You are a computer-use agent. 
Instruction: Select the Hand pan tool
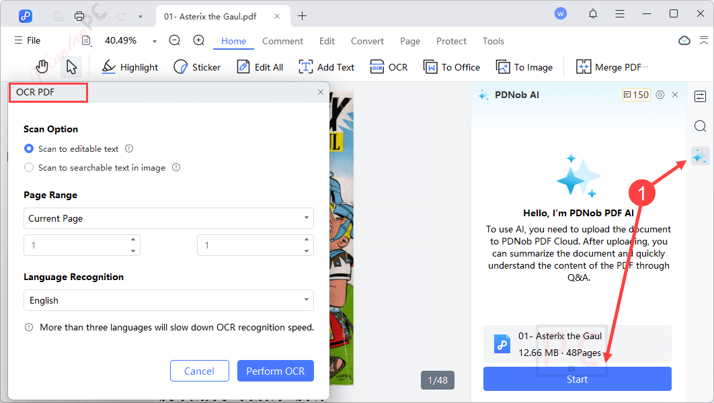pyautogui.click(x=42, y=66)
